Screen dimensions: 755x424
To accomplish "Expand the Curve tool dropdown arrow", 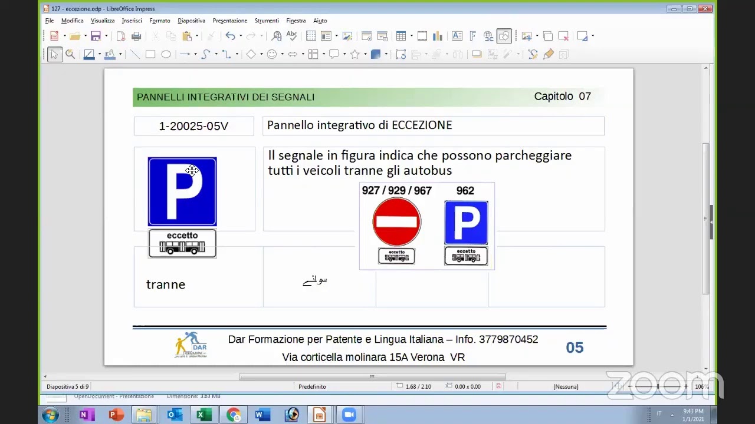I will [x=215, y=54].
